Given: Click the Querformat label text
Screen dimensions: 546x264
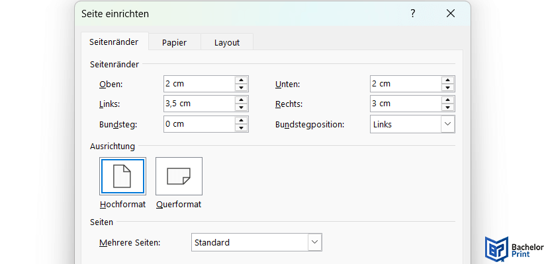Looking at the screenshot, I should coord(179,204).
